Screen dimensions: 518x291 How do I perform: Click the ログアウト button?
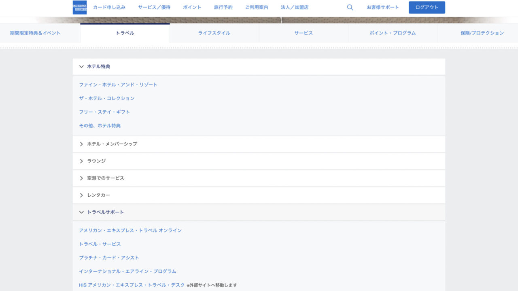(427, 7)
